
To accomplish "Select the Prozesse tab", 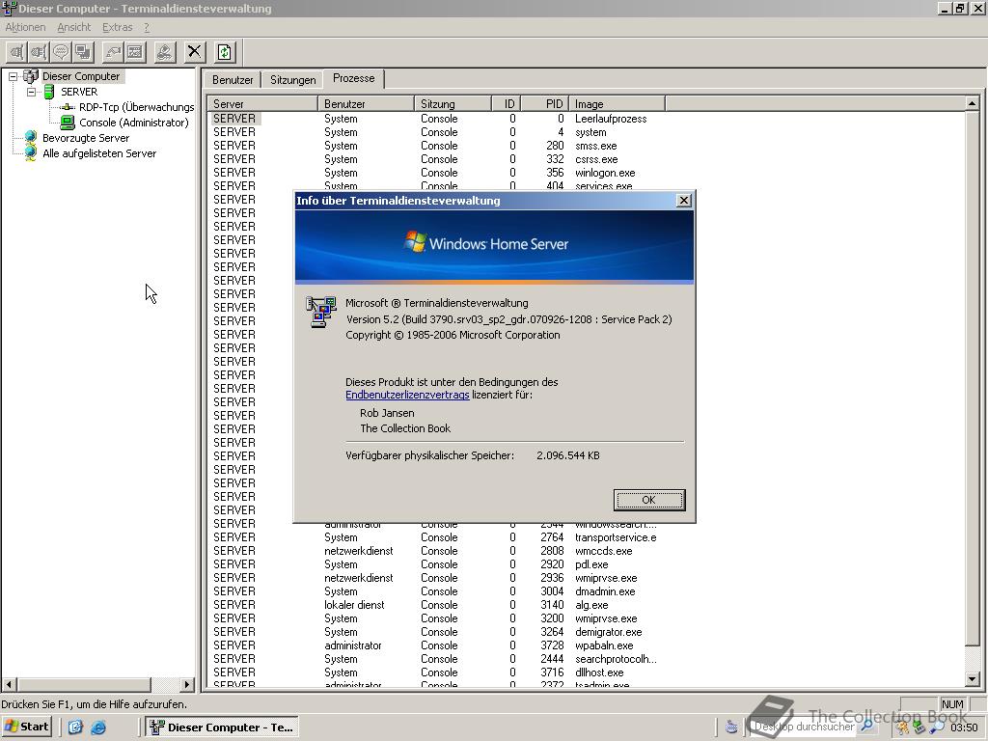I will coord(353,78).
